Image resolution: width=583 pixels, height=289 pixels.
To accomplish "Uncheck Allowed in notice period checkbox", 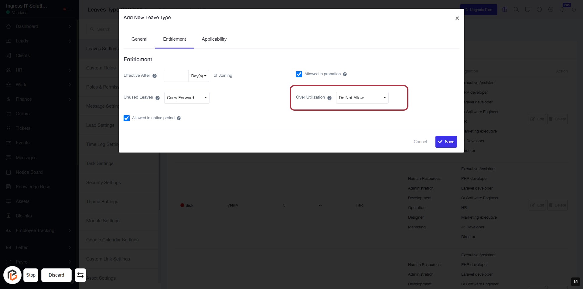I will [127, 118].
